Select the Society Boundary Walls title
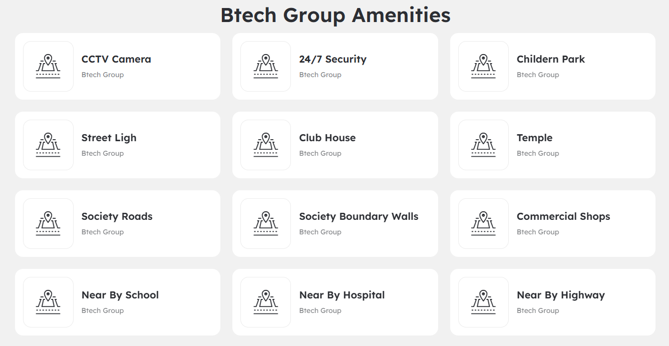The image size is (669, 346). coord(359,216)
